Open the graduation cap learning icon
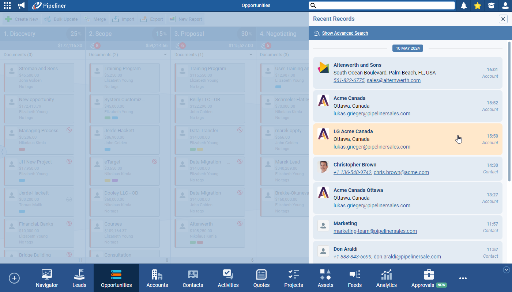The image size is (512, 292). coord(491,5)
